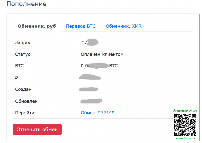Click the Запрос row label

point(23,43)
